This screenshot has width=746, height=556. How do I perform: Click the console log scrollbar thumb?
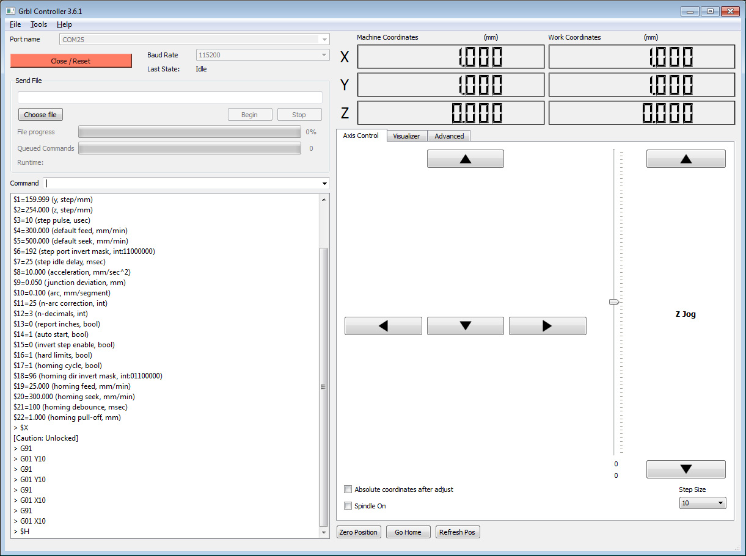[324, 387]
